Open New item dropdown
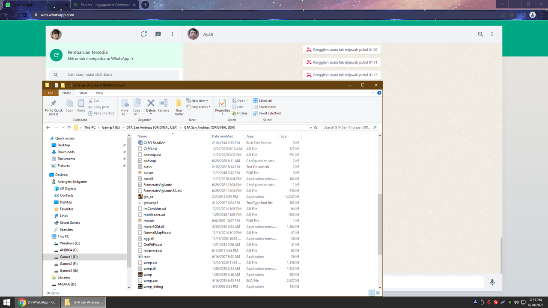The height and width of the screenshot is (308, 548). (197, 101)
